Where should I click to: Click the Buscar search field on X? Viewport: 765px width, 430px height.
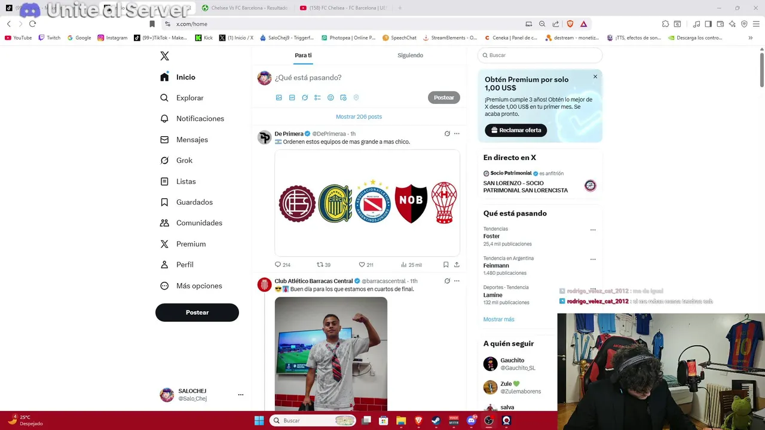pyautogui.click(x=540, y=55)
